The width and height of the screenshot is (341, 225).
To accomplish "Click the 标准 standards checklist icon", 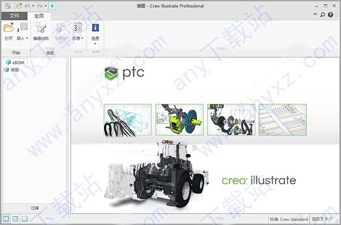I will (x=77, y=28).
